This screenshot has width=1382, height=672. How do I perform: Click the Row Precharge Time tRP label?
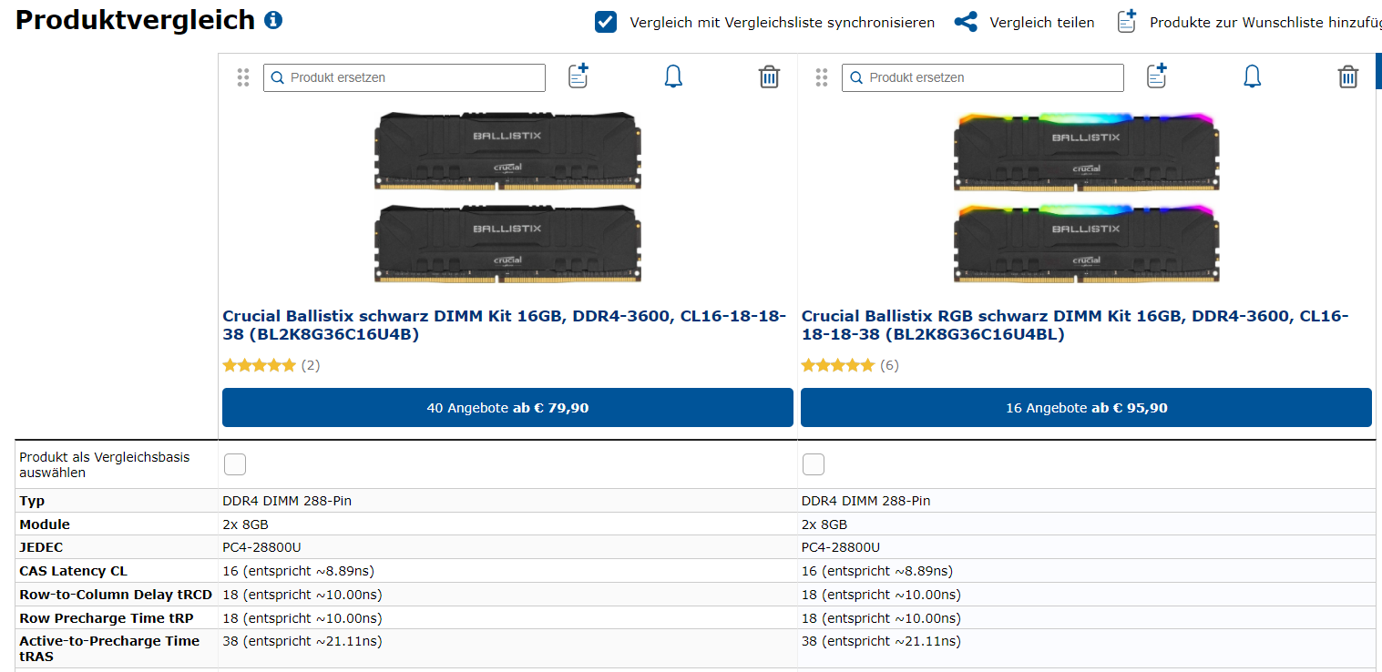(x=107, y=618)
